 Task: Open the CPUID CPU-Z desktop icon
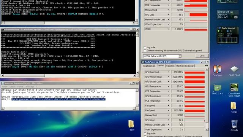(234, 71)
